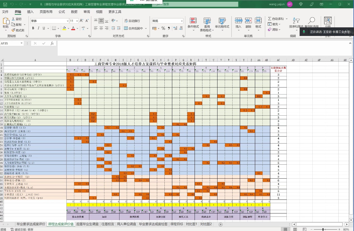Open the font name dropdown
This screenshot has width=354, height=231.
68,21
